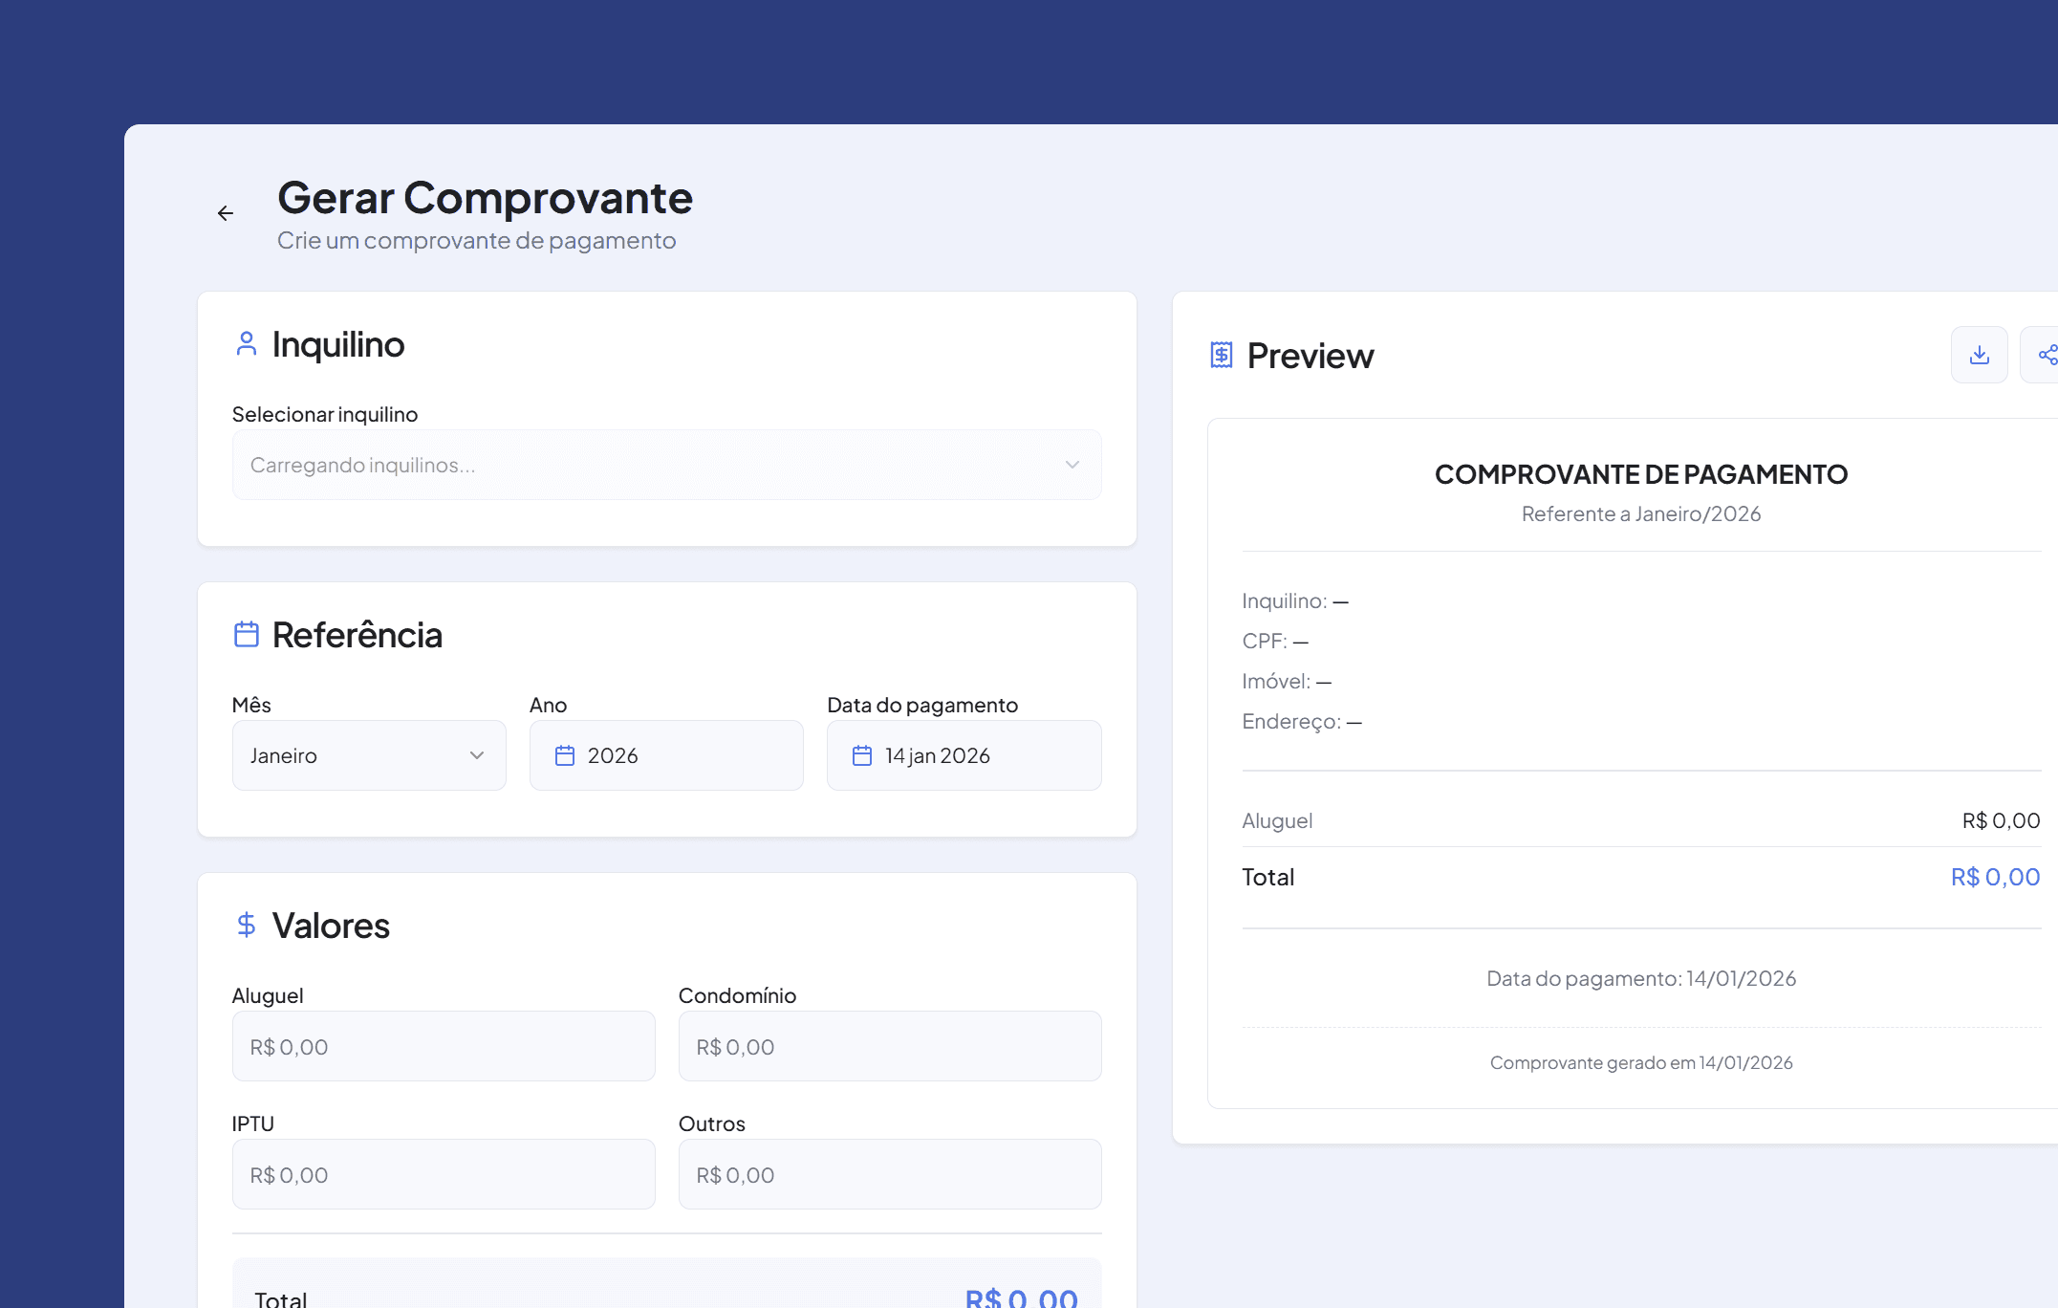Click the IPTU value input field
2058x1308 pixels.
pyautogui.click(x=443, y=1174)
